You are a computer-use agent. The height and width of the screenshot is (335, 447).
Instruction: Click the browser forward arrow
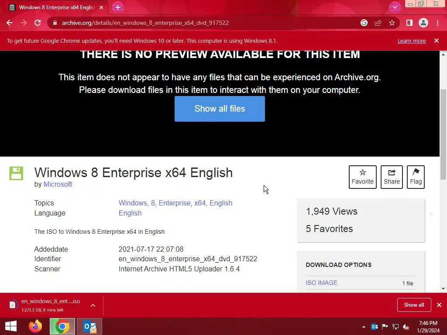24,23
